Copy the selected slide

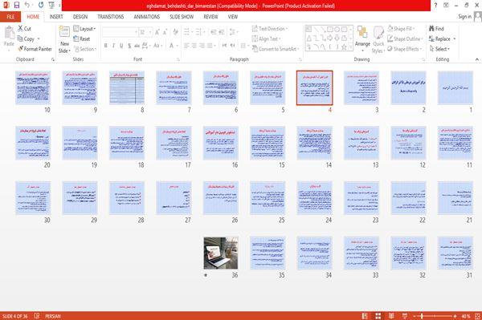26,39
